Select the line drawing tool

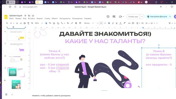click(62, 23)
